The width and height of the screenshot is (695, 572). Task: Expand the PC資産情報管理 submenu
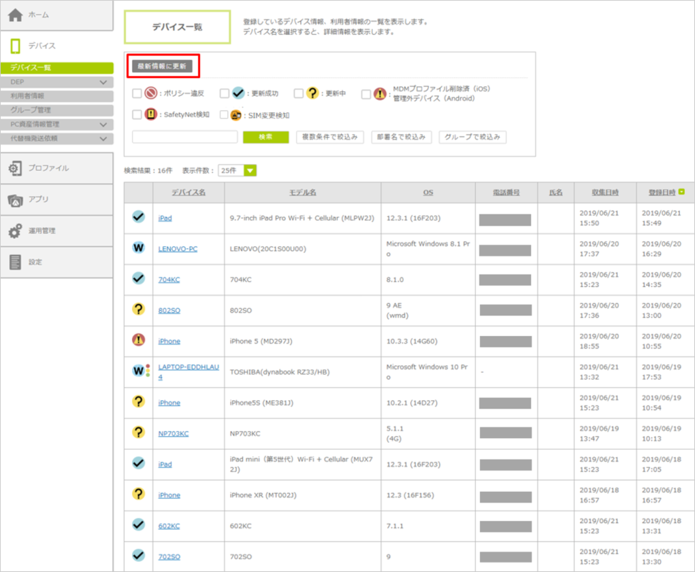tap(103, 124)
